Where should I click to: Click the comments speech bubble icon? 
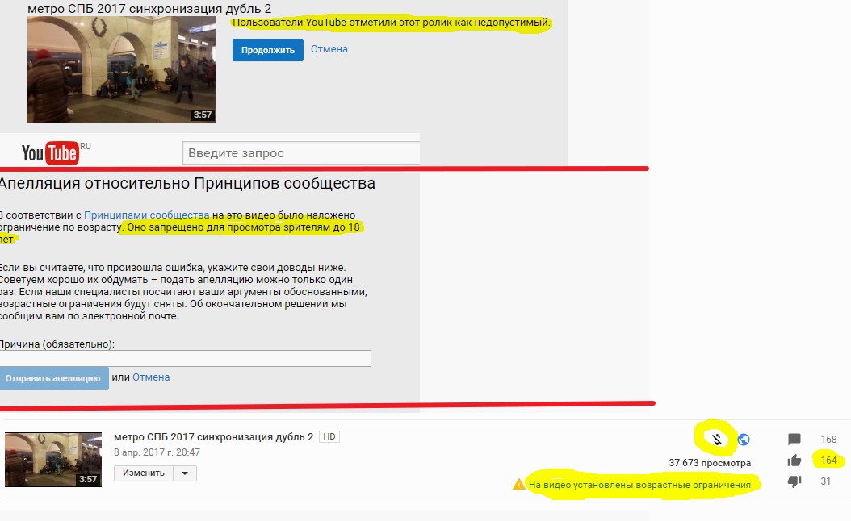(794, 439)
